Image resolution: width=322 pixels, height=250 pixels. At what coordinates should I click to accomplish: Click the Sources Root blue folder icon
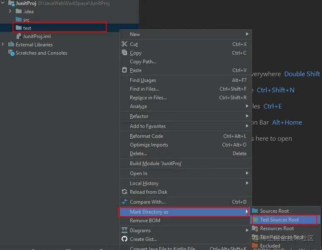[255, 211]
